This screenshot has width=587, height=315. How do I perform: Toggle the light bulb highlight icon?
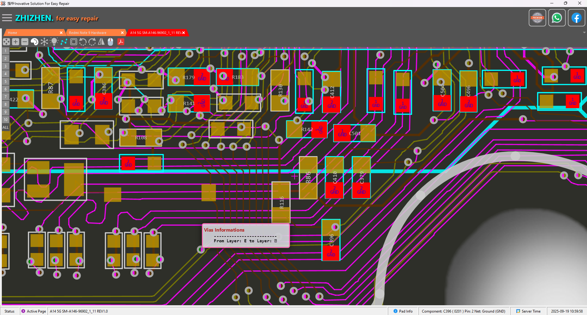(x=54, y=42)
